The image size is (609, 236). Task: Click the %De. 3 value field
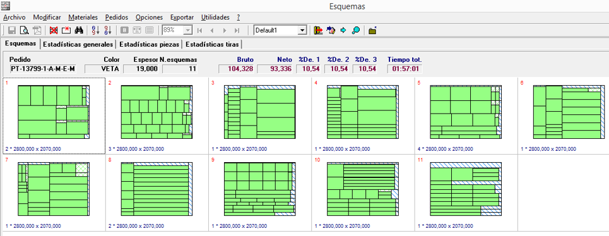[366, 69]
